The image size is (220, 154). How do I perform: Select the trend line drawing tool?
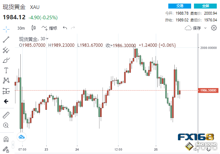pyautogui.click(x=6, y=40)
